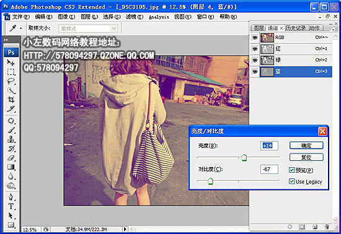Create new channel icon
Screen dimensions: 341x234
pyautogui.click(x=314, y=227)
